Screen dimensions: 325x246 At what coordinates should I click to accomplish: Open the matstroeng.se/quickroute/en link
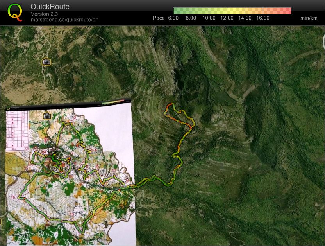64,20
